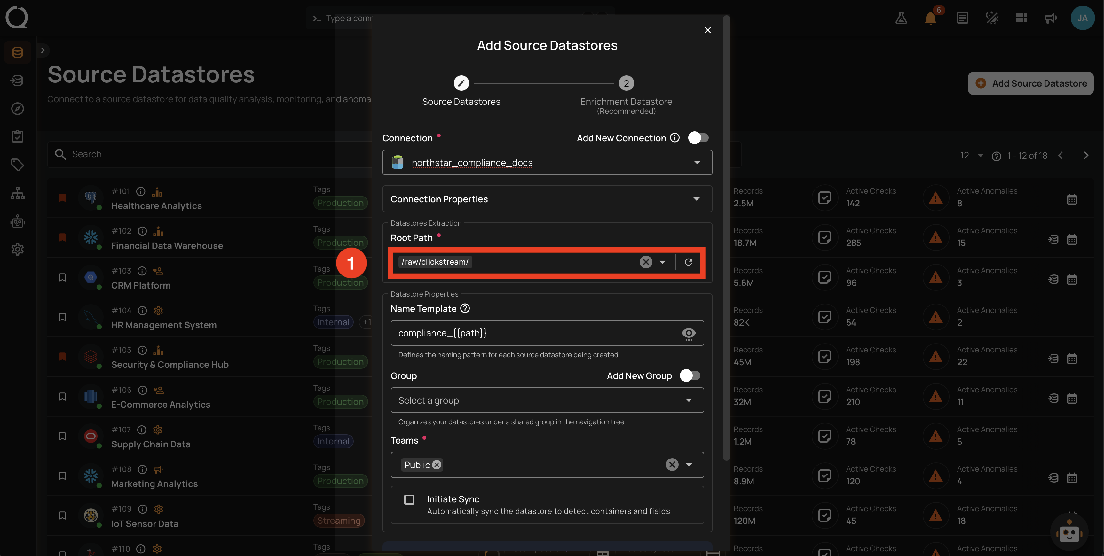Toggle bookmark on HR Management System
This screenshot has height=556, width=1104.
point(62,317)
